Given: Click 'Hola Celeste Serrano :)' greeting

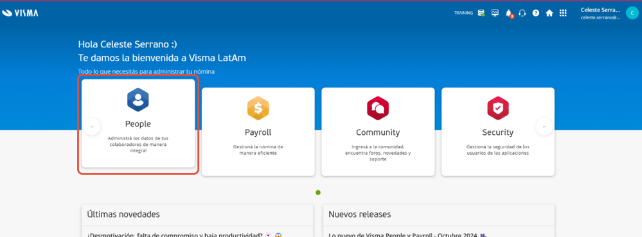Looking at the screenshot, I should (128, 44).
